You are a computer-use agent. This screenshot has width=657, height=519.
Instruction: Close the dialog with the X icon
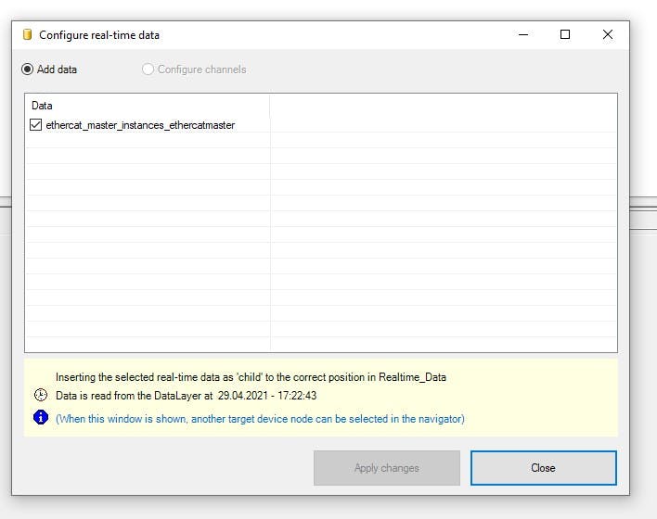(608, 34)
